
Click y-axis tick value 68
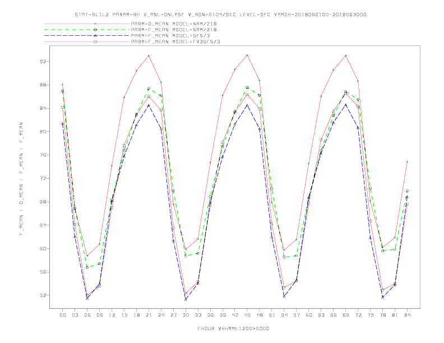[43, 202]
